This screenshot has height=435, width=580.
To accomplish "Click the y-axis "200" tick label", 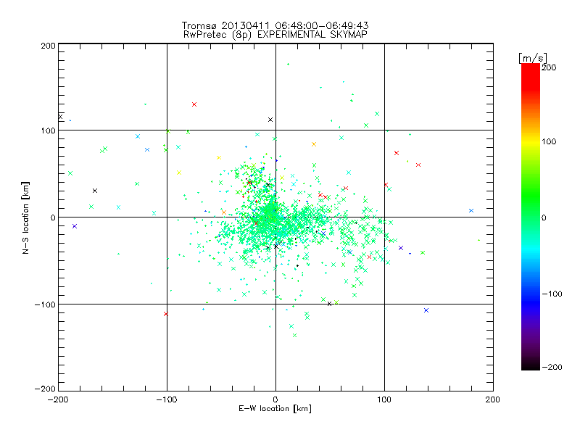I will pos(48,46).
